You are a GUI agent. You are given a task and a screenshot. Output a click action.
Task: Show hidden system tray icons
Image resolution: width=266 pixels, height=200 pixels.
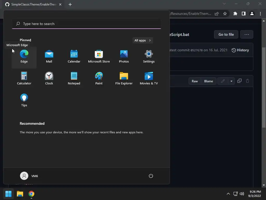(228, 194)
